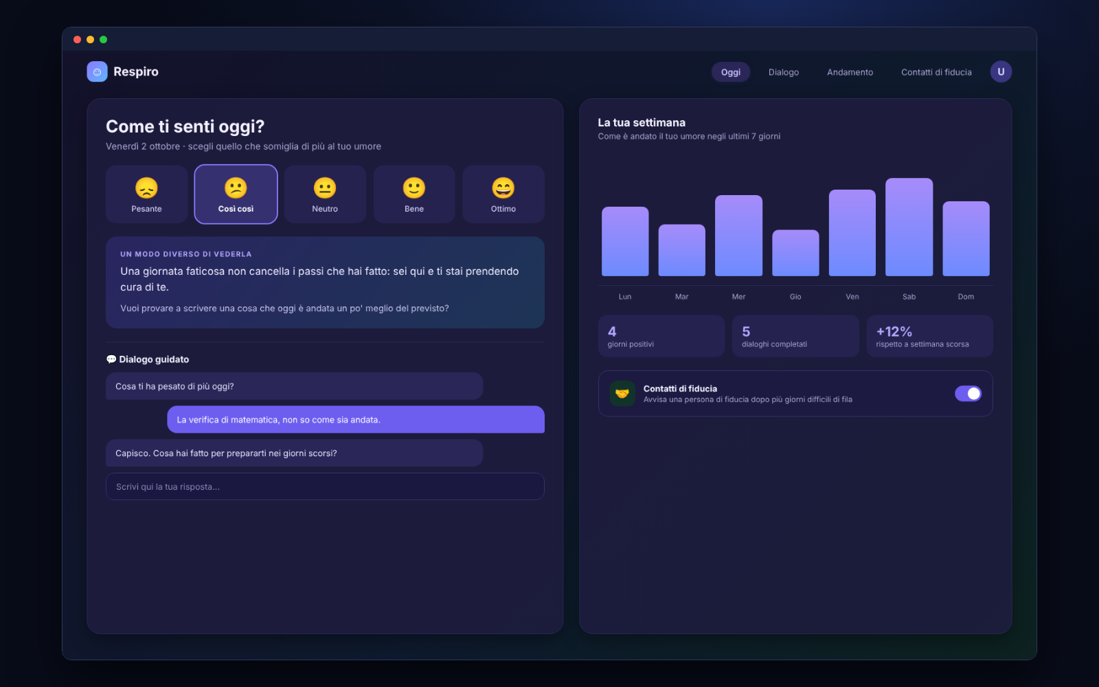Image resolution: width=1099 pixels, height=687 pixels.
Task: Select the Pesante sad-face mood
Action: [146, 194]
